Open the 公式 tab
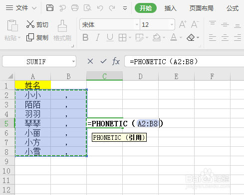The height and width of the screenshot is (195, 244). coord(233,8)
